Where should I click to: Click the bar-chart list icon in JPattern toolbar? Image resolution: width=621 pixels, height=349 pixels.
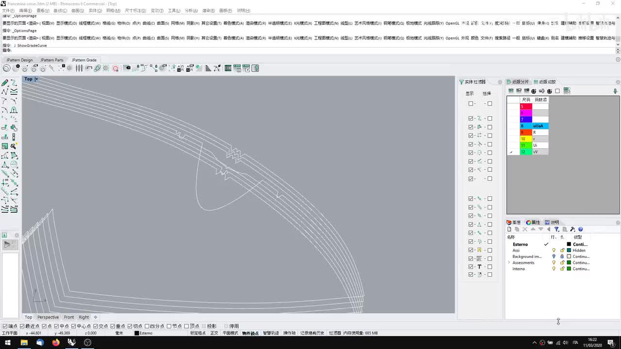tap(208, 68)
